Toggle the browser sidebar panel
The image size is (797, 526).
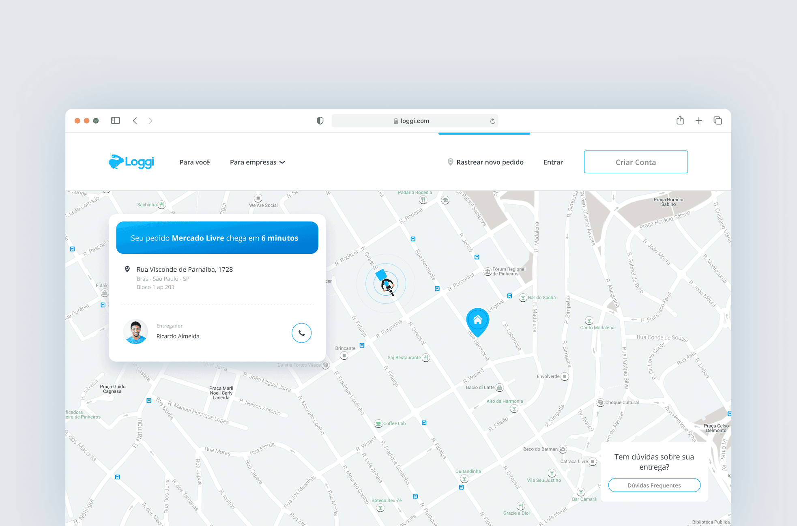coord(116,120)
